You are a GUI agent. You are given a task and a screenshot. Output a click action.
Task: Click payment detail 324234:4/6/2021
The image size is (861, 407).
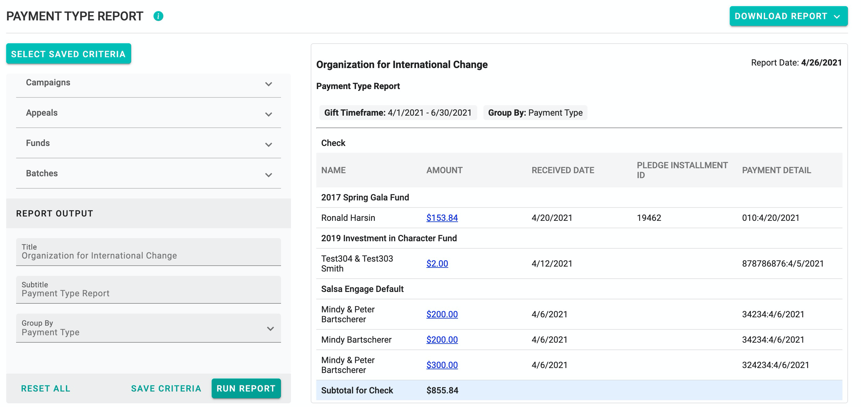[x=776, y=365]
